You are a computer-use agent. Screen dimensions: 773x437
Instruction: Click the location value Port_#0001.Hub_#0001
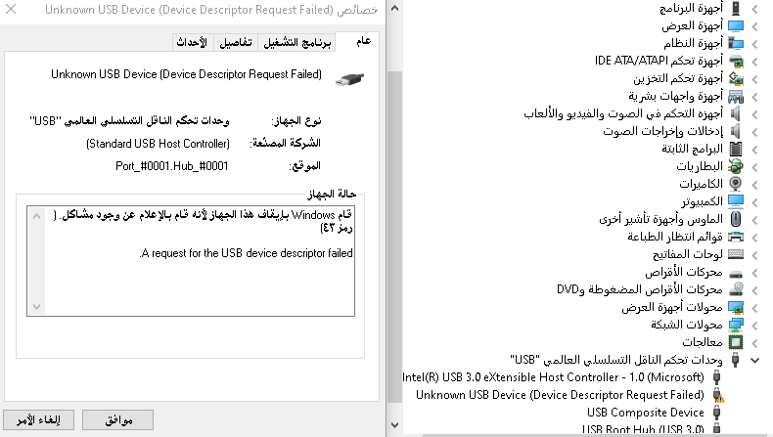point(171,166)
